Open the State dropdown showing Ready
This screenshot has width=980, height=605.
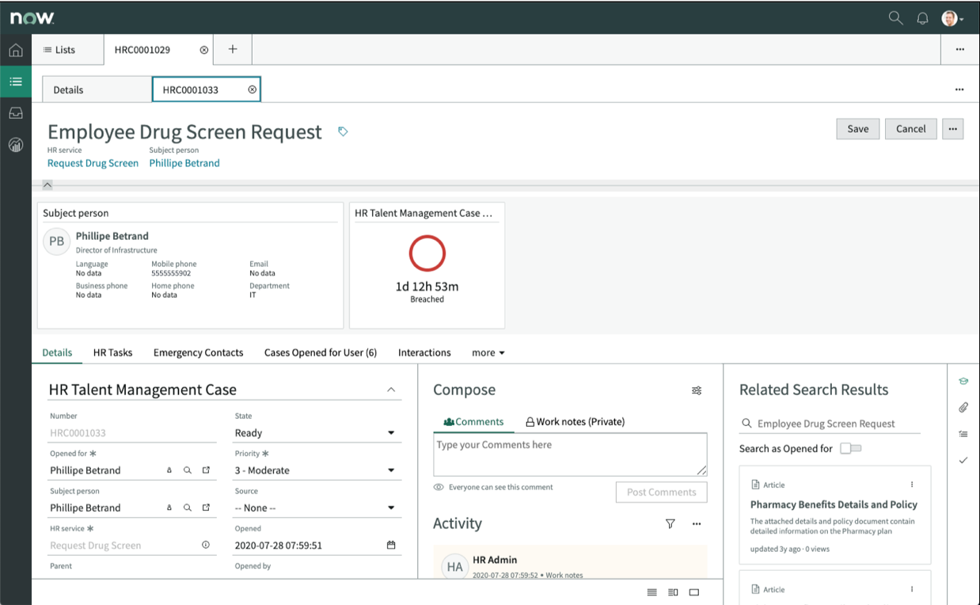pos(317,433)
